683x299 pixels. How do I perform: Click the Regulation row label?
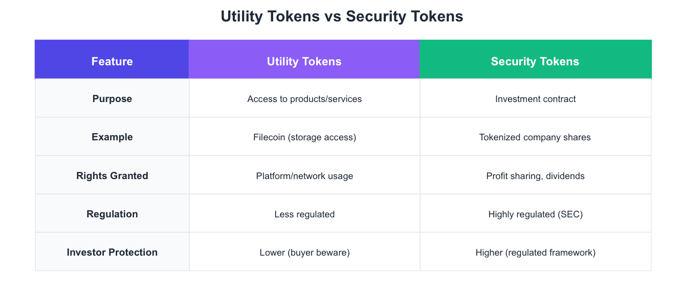tap(112, 214)
